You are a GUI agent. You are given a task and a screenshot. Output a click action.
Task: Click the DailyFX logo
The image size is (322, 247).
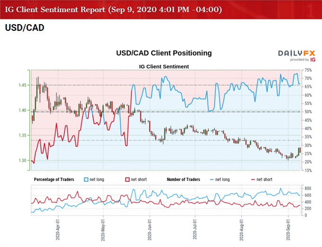(297, 53)
